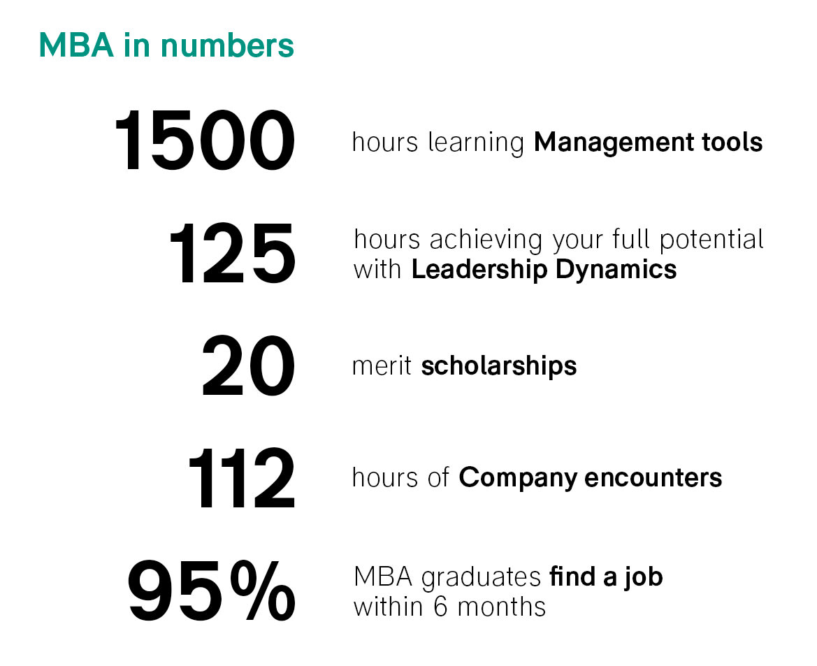The width and height of the screenshot is (817, 666).
Task: Select the 'Company encounters' bold text
Action: tap(591, 478)
